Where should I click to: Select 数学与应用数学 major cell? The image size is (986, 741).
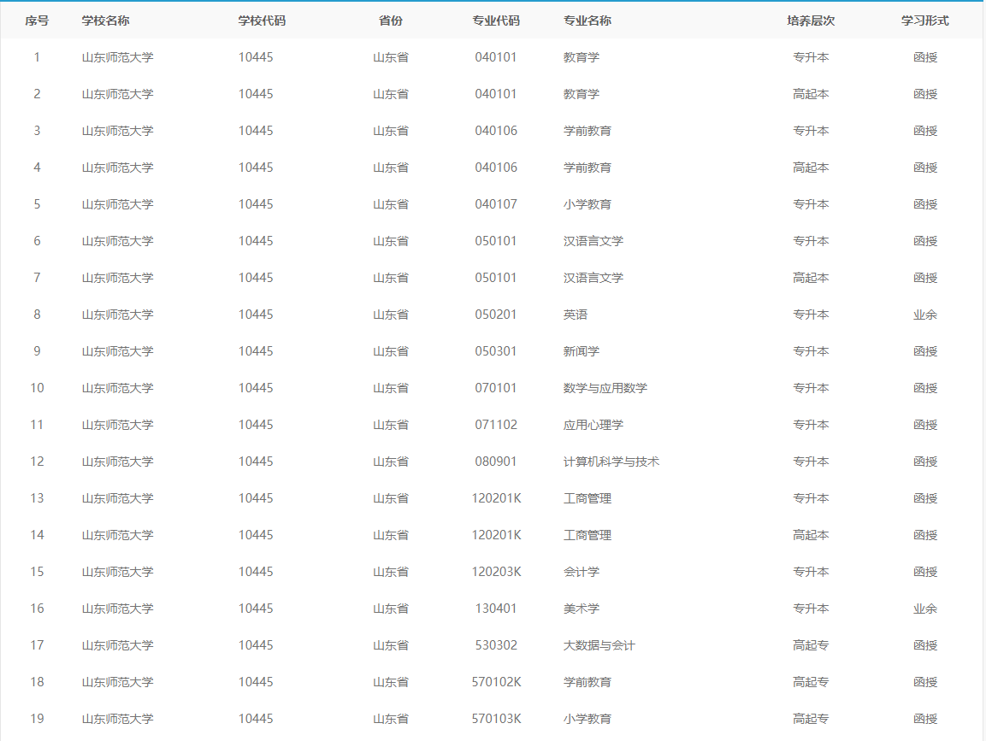pos(605,388)
